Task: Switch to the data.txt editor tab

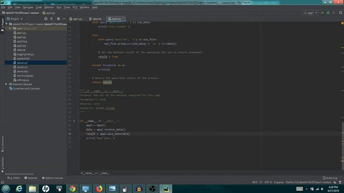Action: (x=97, y=19)
